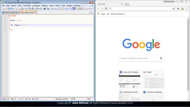Open the Plugins menu
The width and height of the screenshot is (190, 107).
pyautogui.click(x=69, y=6)
